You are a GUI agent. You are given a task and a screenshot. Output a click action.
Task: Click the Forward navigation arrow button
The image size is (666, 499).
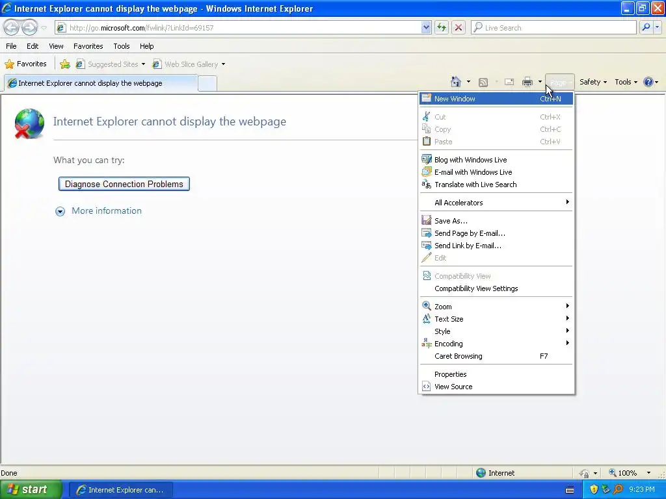click(29, 27)
